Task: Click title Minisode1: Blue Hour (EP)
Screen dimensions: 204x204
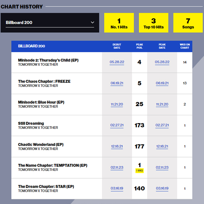Action: tap(41, 102)
